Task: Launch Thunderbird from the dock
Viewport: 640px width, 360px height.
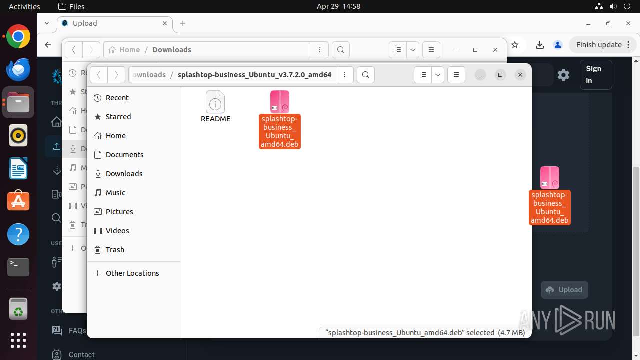Action: click(x=18, y=69)
